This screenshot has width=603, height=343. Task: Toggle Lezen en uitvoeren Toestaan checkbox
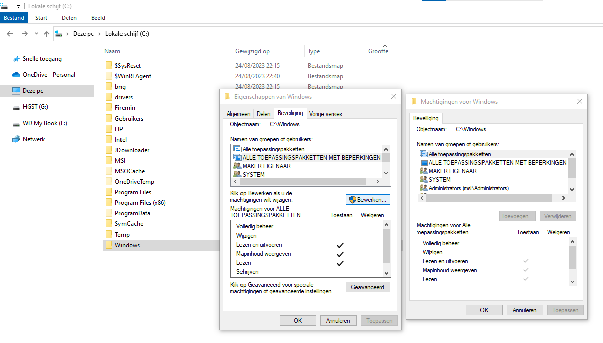click(x=526, y=261)
